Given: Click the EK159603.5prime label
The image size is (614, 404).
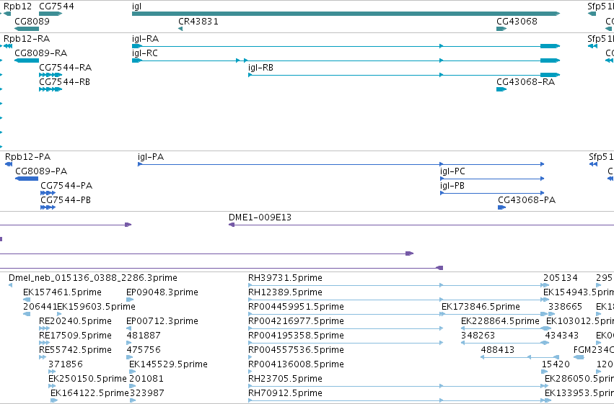Looking at the screenshot, I should [x=97, y=307].
